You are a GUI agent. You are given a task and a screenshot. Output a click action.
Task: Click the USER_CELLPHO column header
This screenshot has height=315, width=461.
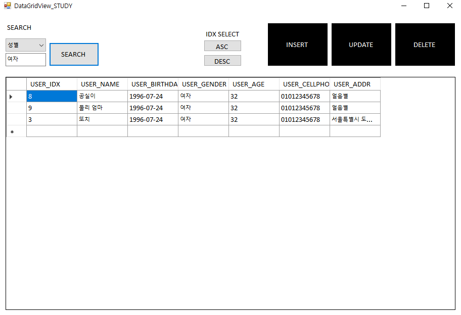coord(305,84)
